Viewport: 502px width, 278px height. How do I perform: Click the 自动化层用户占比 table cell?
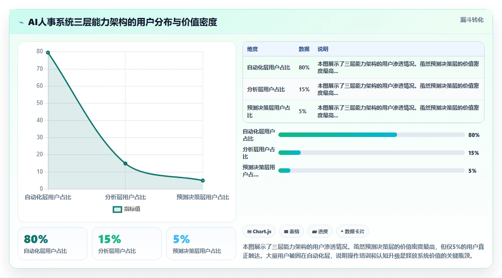pos(268,68)
